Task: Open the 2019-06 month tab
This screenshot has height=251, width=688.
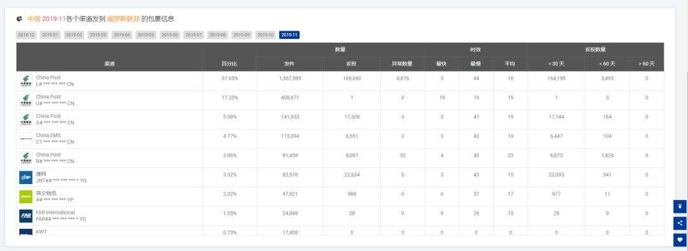Action: click(x=170, y=34)
